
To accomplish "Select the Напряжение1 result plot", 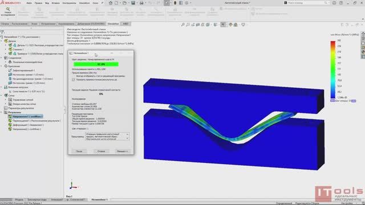I will (25, 116).
